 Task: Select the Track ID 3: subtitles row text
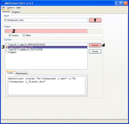click(x=25, y=50)
